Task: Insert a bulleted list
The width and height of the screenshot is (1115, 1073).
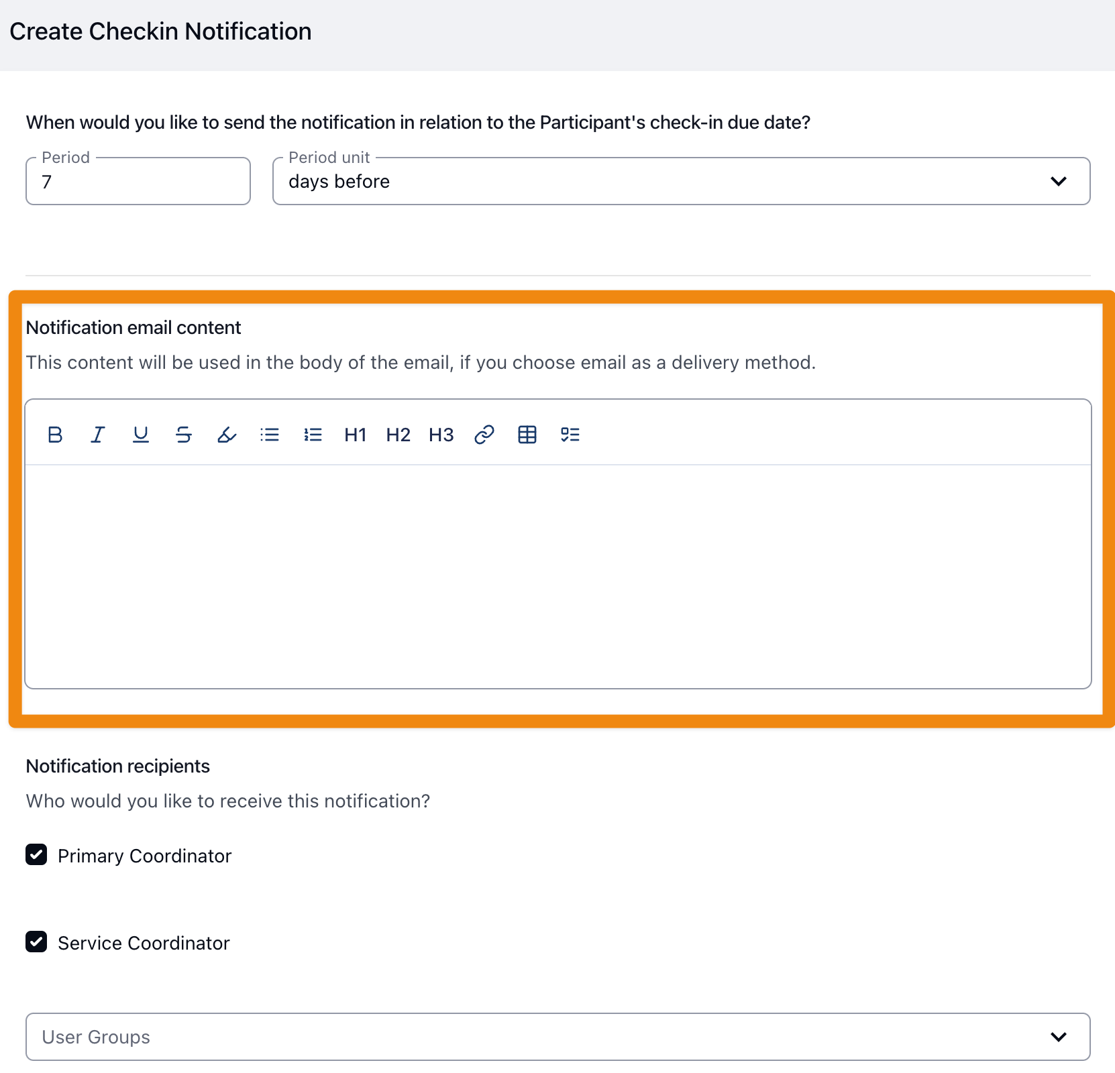Action: [270, 435]
